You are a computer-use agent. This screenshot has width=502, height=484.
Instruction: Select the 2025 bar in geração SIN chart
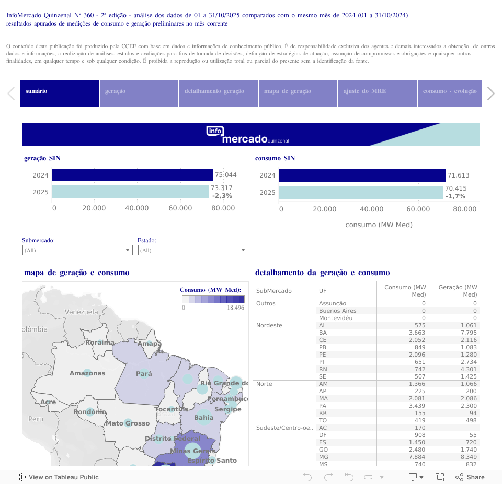tap(131, 192)
